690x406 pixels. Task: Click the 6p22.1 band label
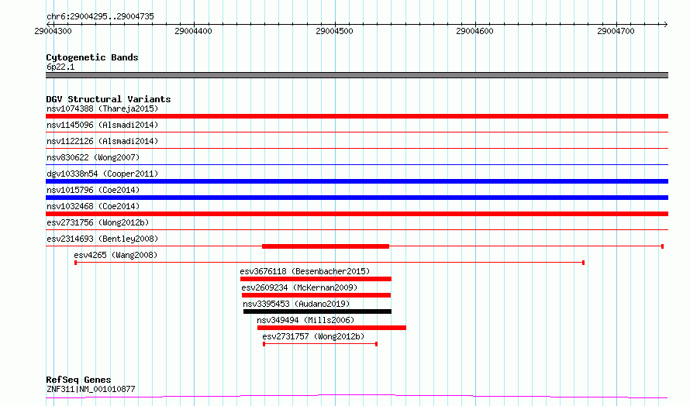(x=60, y=67)
